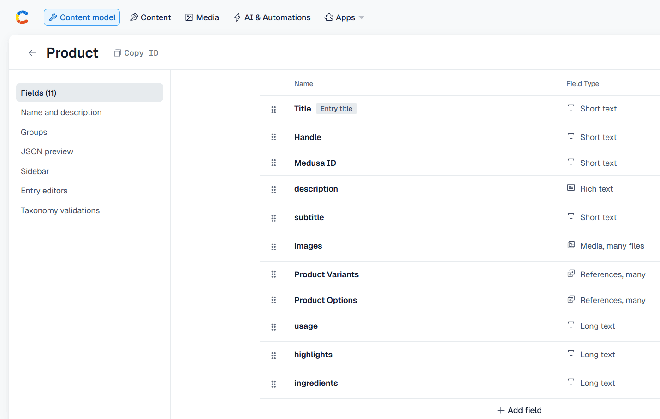
Task: Click the drag handle for description field
Action: pyautogui.click(x=274, y=190)
